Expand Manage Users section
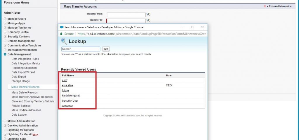The image size is (299, 140). pos(5,19)
